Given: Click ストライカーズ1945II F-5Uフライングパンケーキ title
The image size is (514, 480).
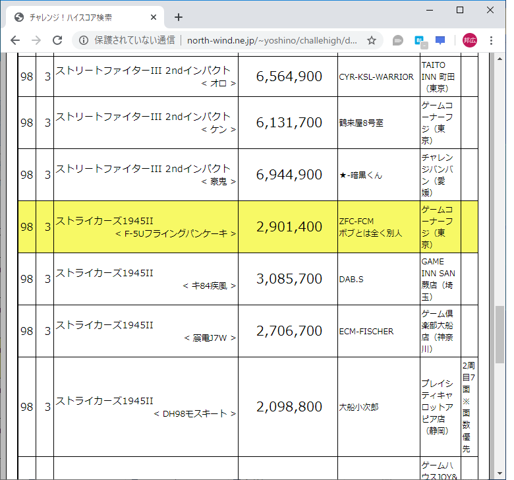Looking at the screenshot, I should (x=146, y=227).
